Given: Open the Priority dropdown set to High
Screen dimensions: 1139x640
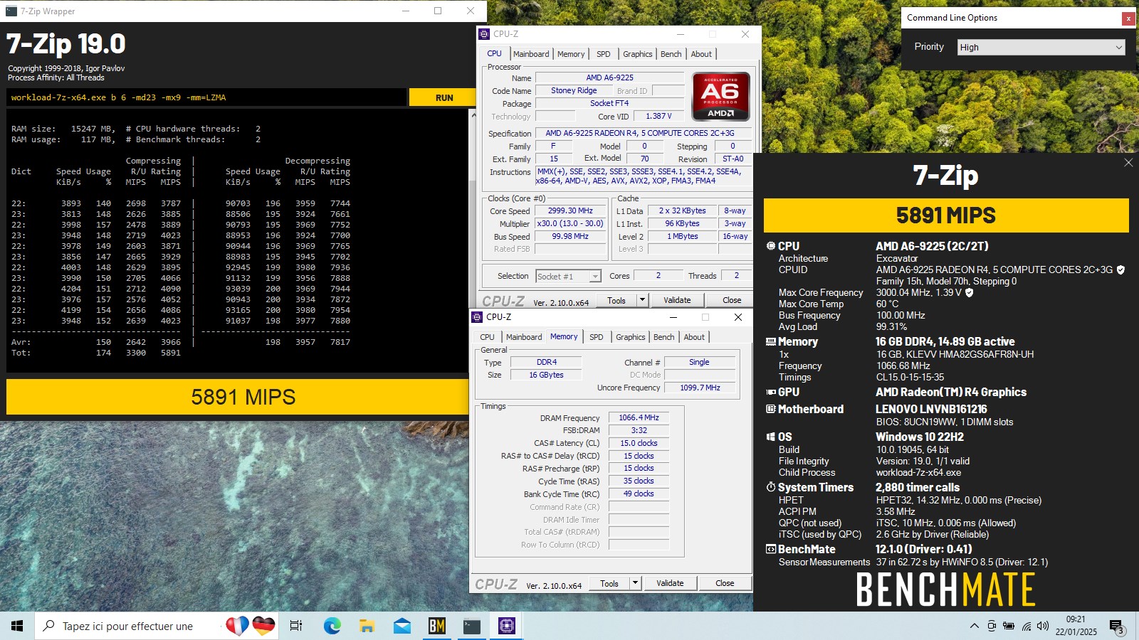Looking at the screenshot, I should (1041, 48).
